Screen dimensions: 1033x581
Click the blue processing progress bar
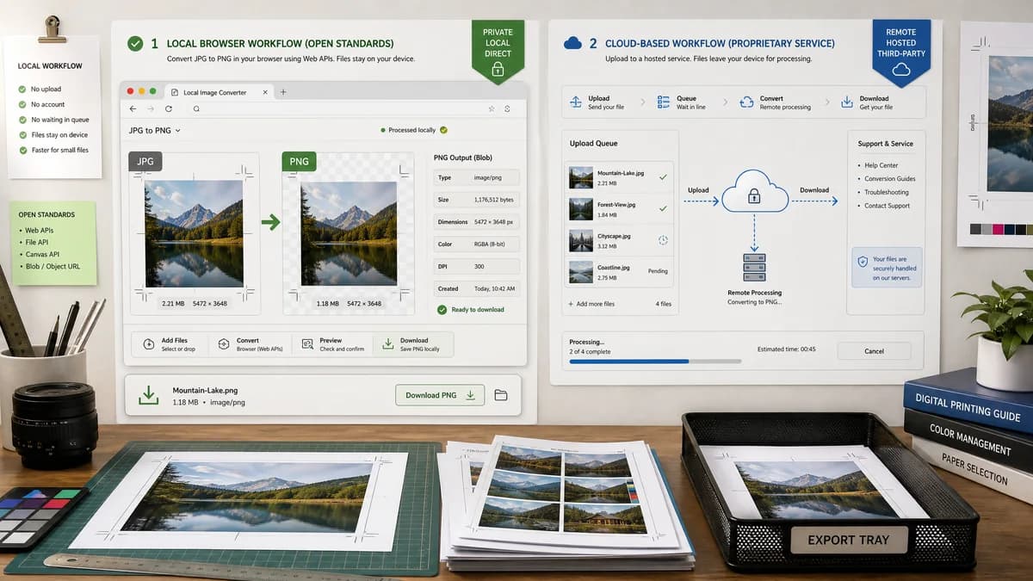pyautogui.click(x=629, y=362)
